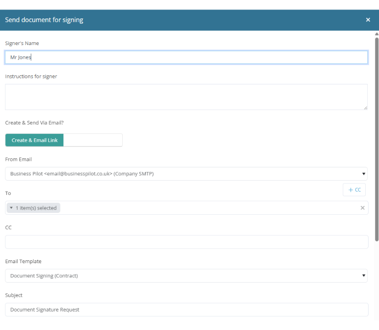Click the empty half of the email toggle

click(93, 140)
